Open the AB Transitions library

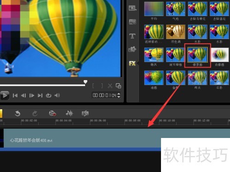point(132,22)
